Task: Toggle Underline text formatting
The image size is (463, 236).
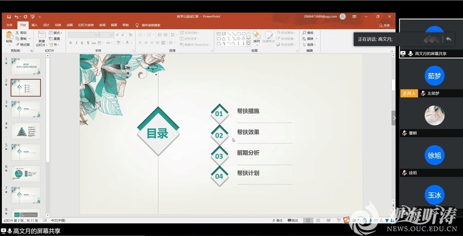Action: pos(81,42)
